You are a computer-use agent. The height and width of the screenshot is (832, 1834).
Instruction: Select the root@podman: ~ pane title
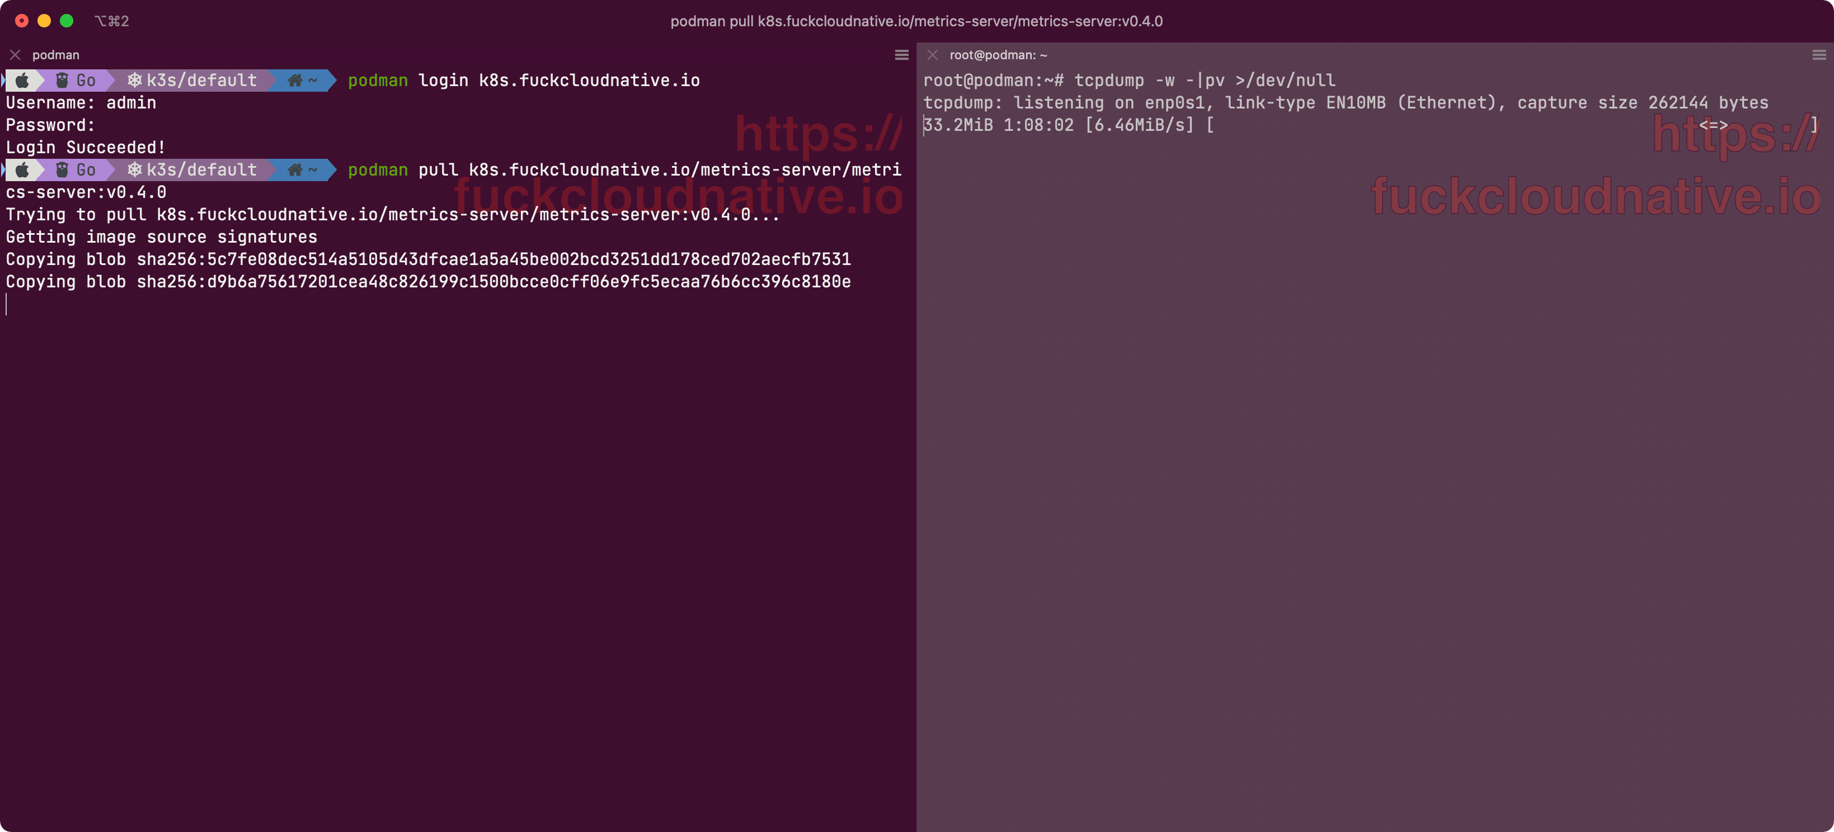click(998, 55)
